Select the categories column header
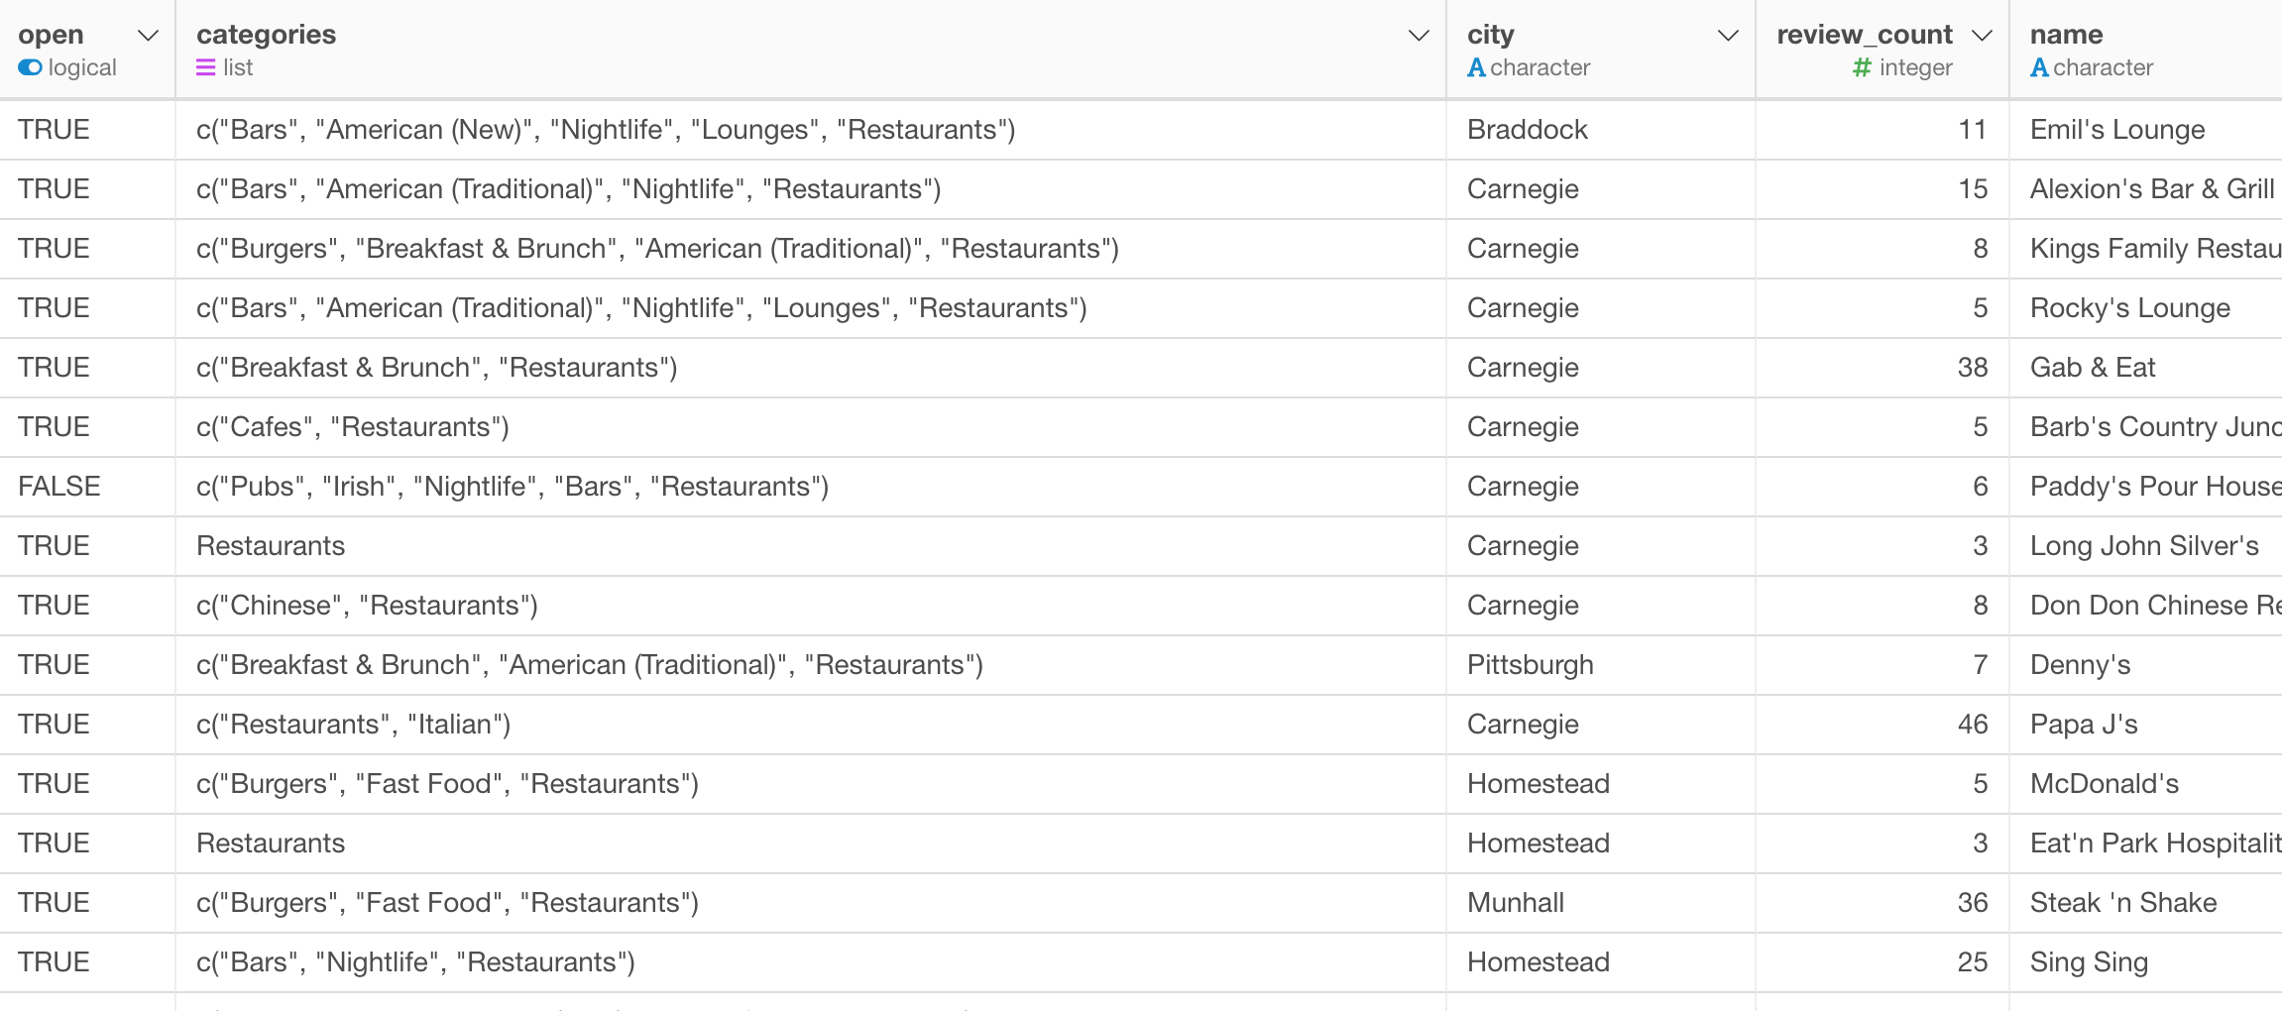The height and width of the screenshot is (1011, 2282). [x=811, y=49]
